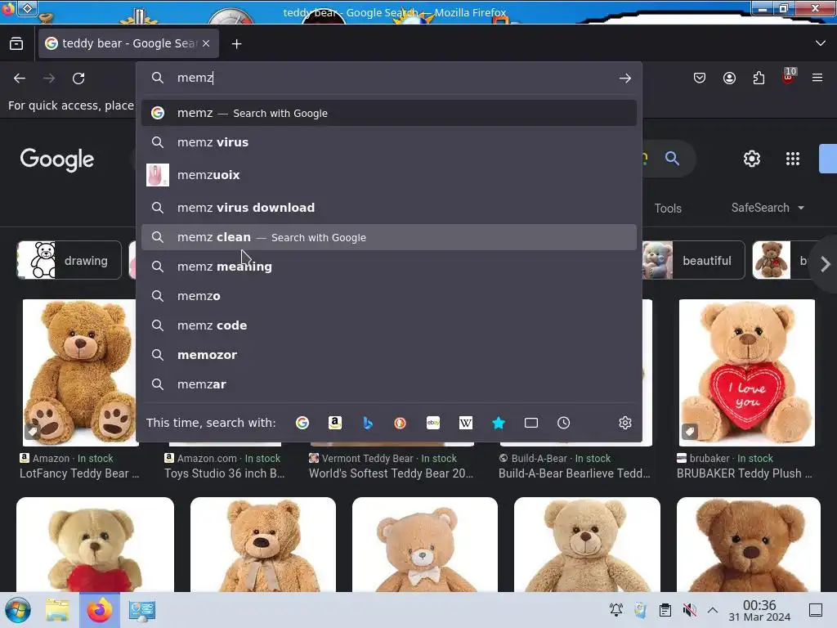The image size is (837, 628).
Task: Search open tabs using the tabs icon
Action: tap(531, 423)
